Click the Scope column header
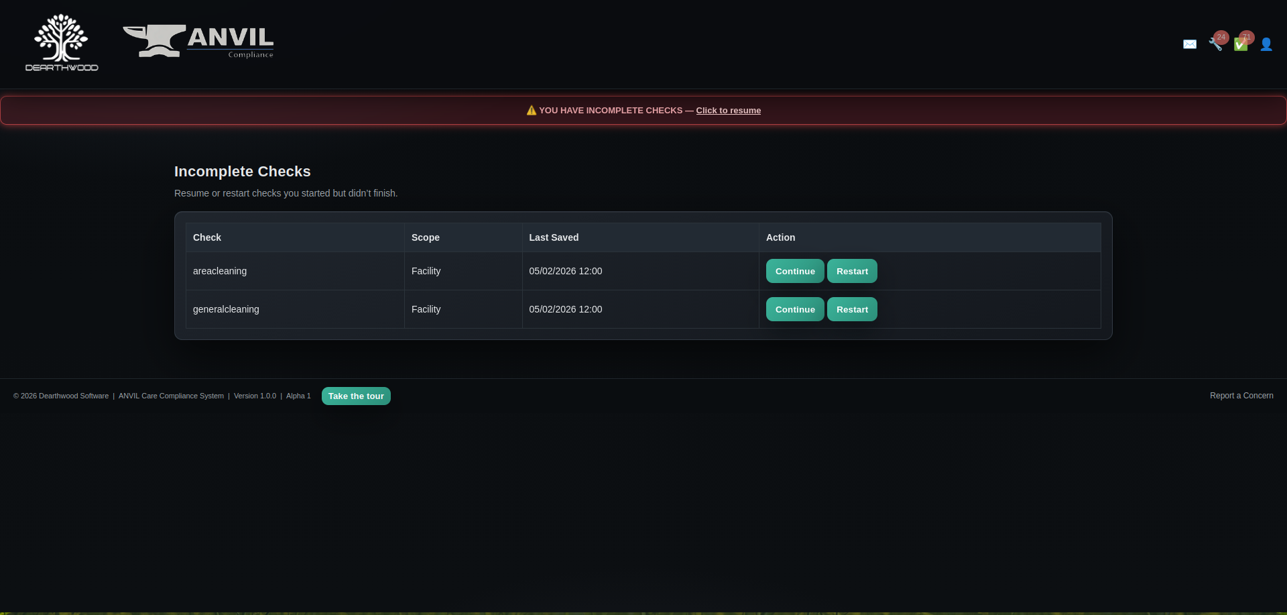Screen dimensions: 1287x615 coord(426,237)
